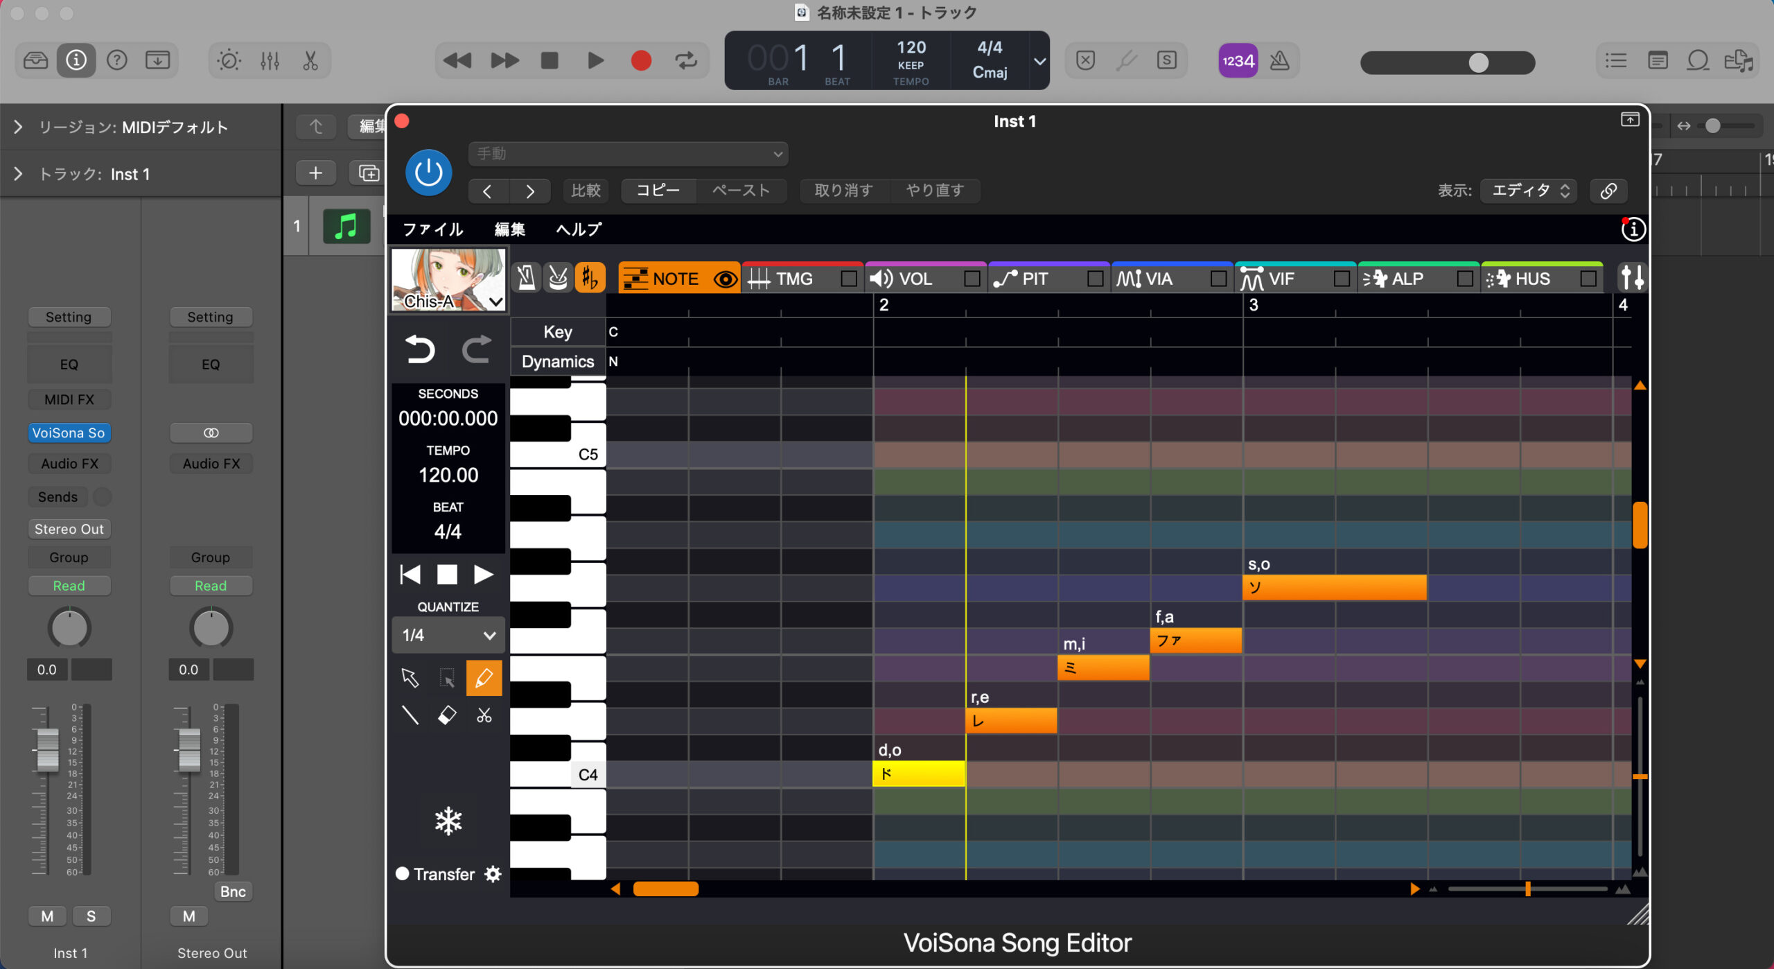Open Logic scissors editors icon
1774x969 pixels.
coord(310,61)
